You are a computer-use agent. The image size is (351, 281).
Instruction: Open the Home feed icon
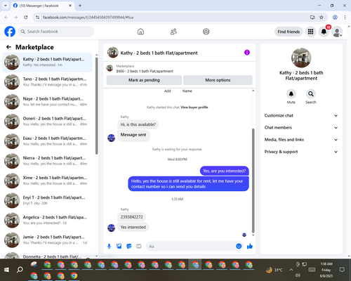click(x=140, y=32)
